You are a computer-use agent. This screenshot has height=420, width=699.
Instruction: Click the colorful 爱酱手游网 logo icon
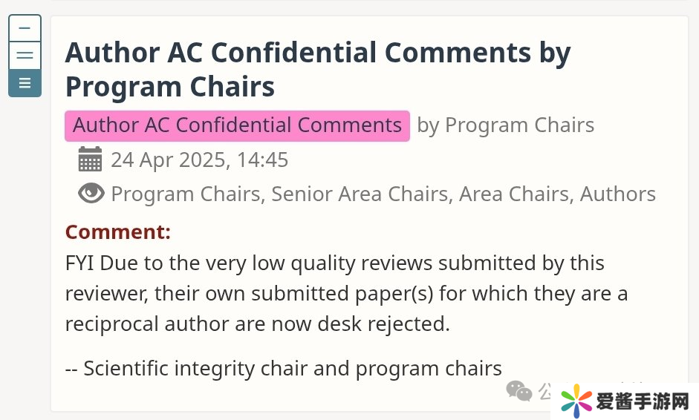click(x=576, y=401)
